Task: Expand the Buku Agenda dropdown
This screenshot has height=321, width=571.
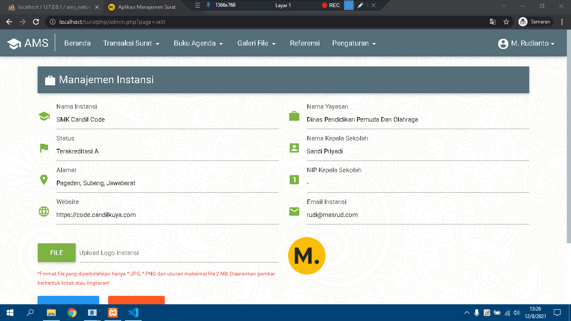Action: point(198,43)
